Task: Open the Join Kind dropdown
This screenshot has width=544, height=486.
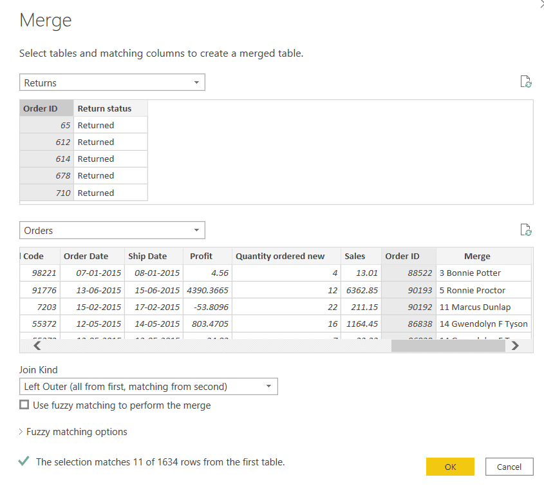Action: click(270, 387)
